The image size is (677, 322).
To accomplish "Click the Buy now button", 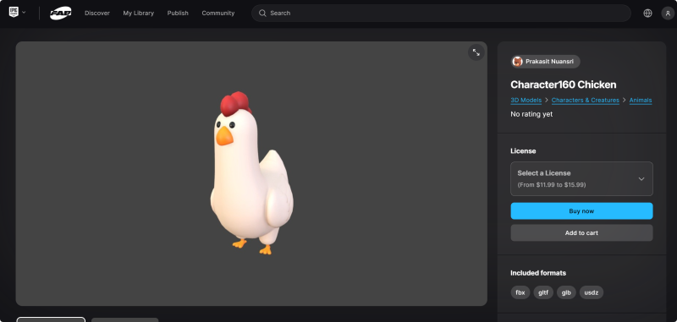I will coord(581,211).
